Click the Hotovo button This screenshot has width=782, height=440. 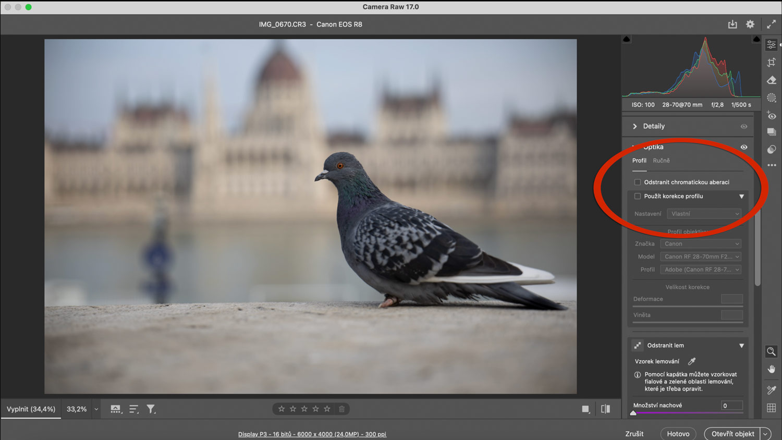[678, 434]
